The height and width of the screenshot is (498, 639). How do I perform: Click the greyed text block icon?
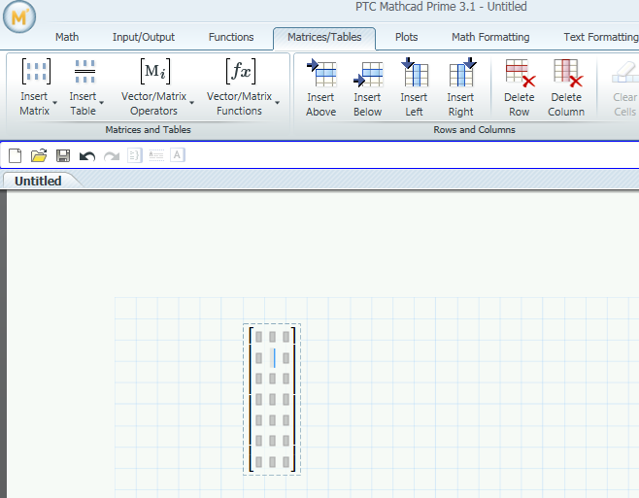click(x=156, y=155)
